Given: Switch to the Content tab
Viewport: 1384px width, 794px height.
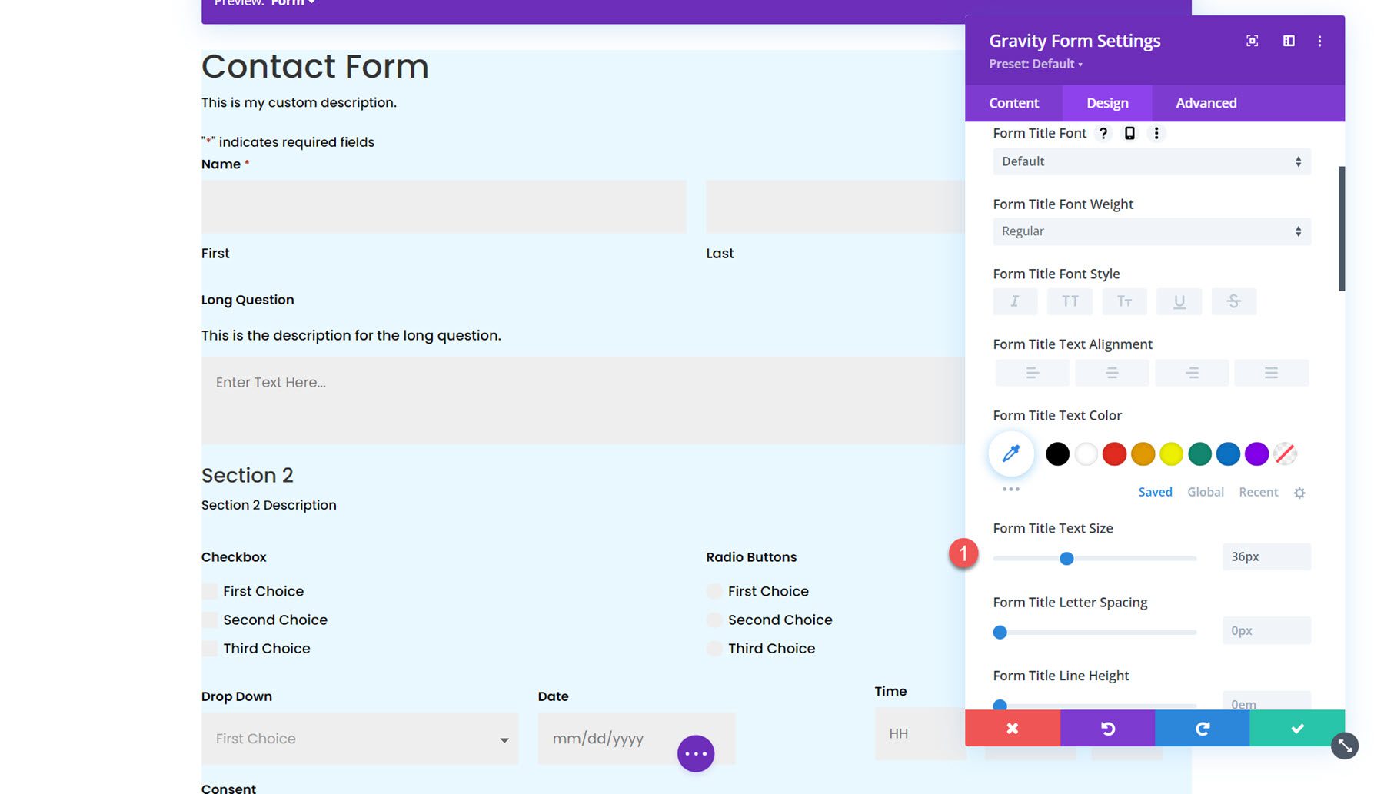Looking at the screenshot, I should coord(1013,102).
